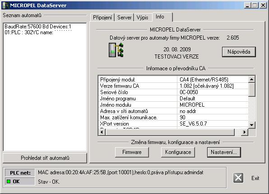The height and width of the screenshot is (194, 269).
Task: Open the Výpis tab
Action: coord(143,18)
